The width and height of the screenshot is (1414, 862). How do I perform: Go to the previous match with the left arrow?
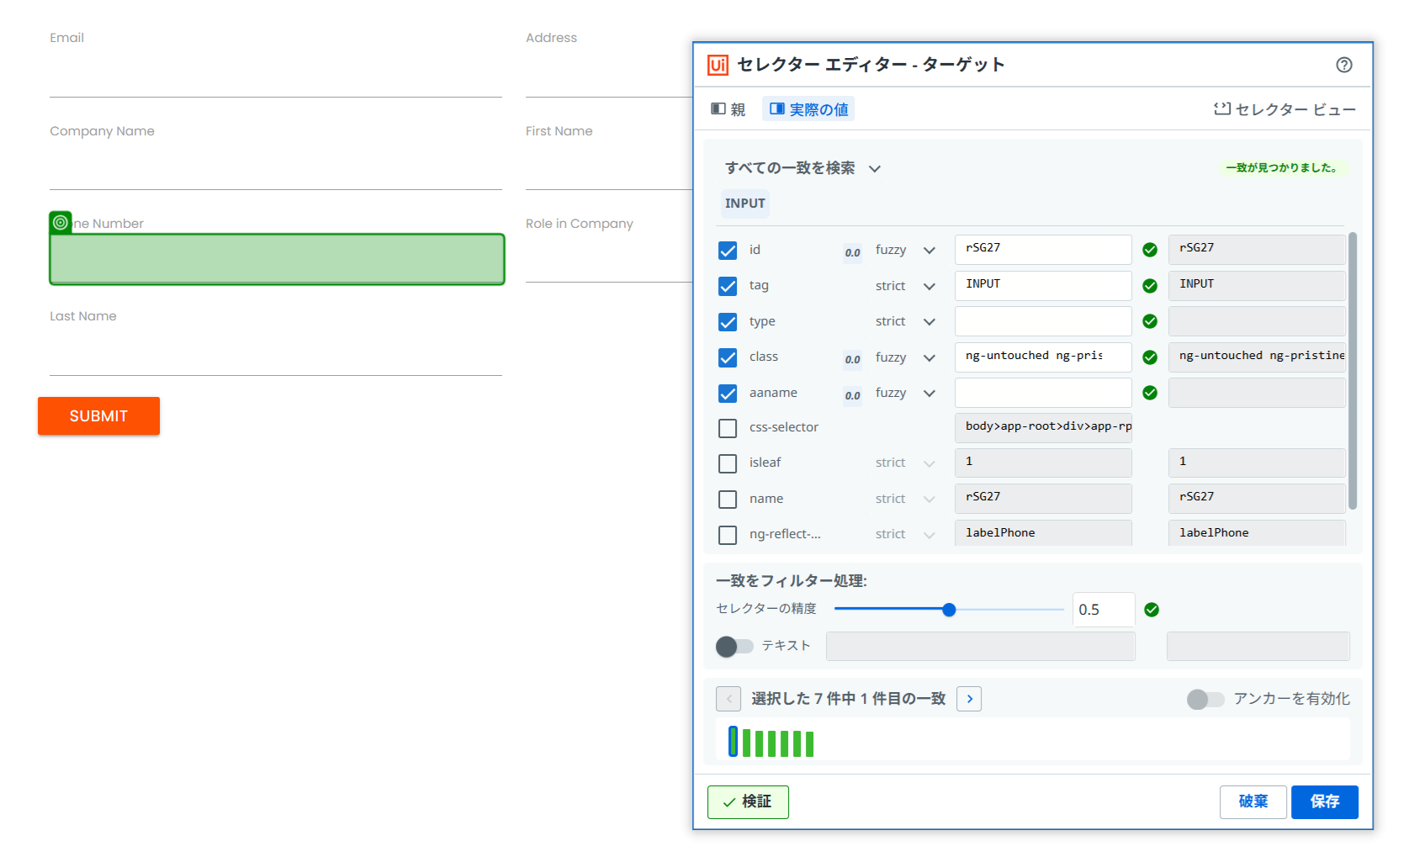pyautogui.click(x=728, y=699)
